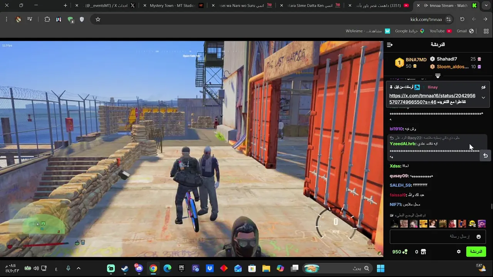The height and width of the screenshot is (277, 493).
Task: Open Sloom_aldos in the leaderboard
Action: [453, 67]
